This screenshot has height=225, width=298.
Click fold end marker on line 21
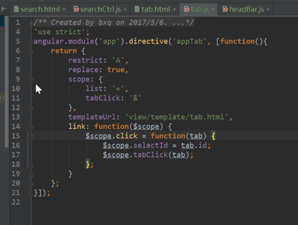point(31,193)
